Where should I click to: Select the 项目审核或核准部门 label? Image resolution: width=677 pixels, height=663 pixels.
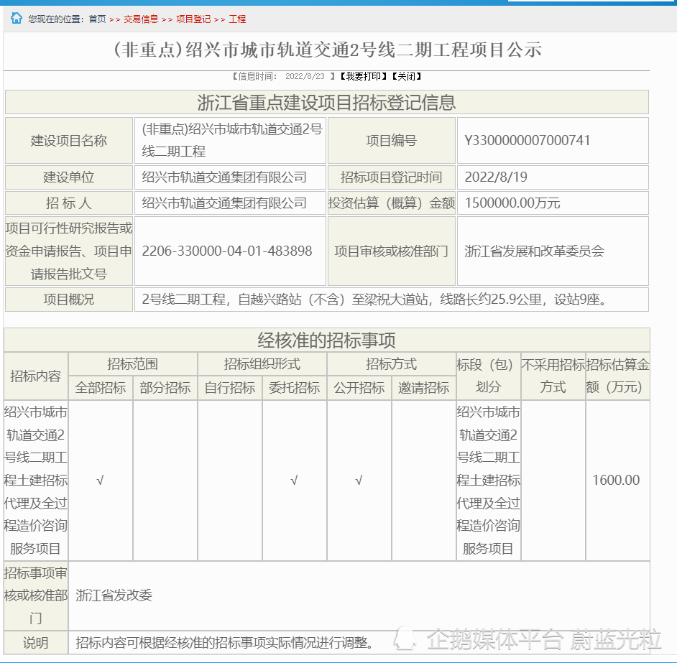(x=391, y=251)
